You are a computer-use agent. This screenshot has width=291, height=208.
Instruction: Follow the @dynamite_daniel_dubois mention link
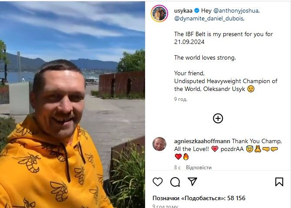(208, 19)
